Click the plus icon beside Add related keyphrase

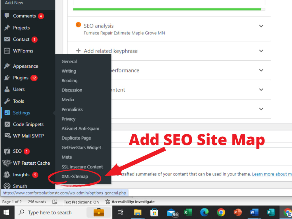(78, 51)
